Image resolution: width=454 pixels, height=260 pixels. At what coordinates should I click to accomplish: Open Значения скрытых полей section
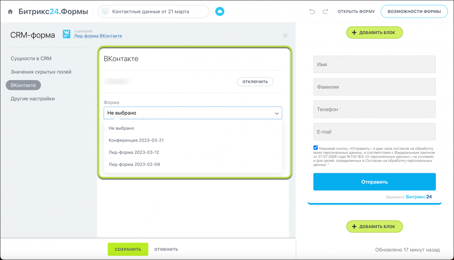[x=41, y=72]
